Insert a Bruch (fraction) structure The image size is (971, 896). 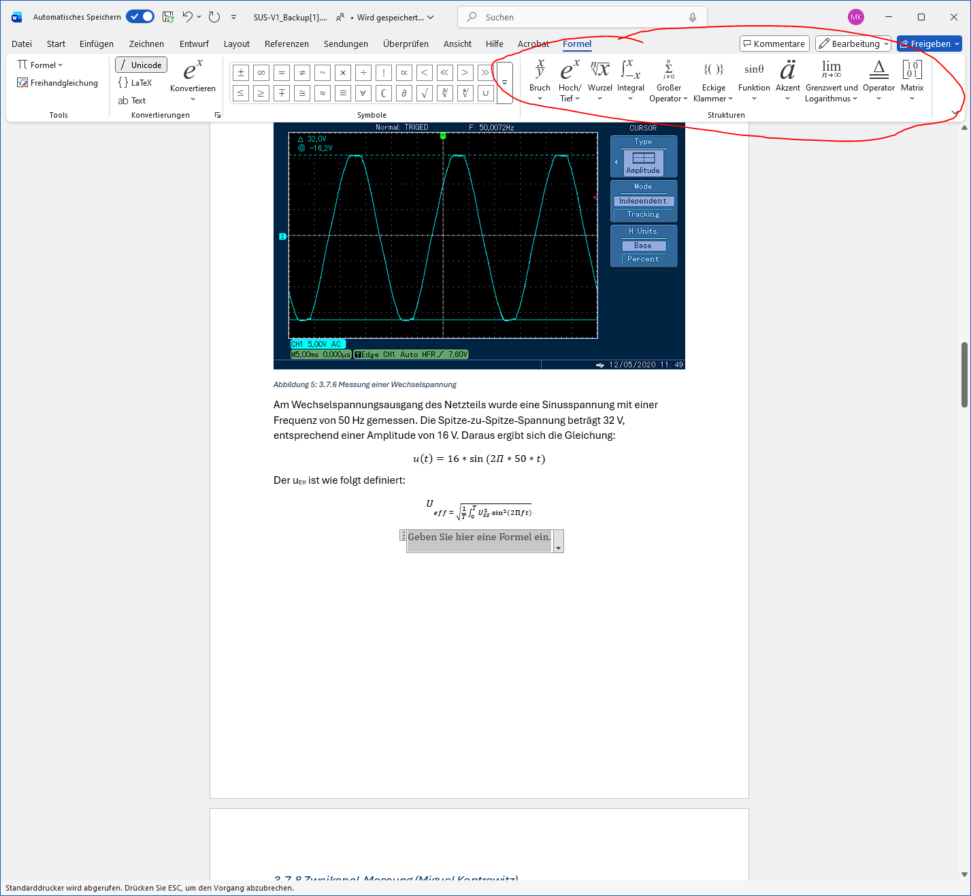tap(539, 77)
